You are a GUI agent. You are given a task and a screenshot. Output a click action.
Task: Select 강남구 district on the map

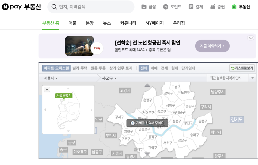point(182,140)
